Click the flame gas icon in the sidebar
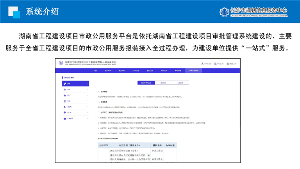The image size is (300, 169). [x=64, y=95]
